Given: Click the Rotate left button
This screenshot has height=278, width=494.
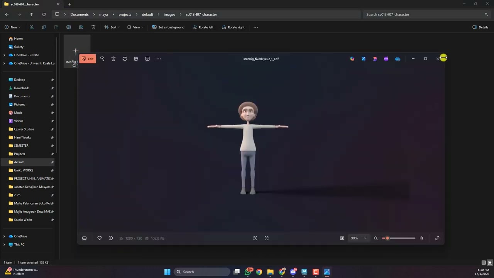Looking at the screenshot, I should pyautogui.click(x=203, y=27).
